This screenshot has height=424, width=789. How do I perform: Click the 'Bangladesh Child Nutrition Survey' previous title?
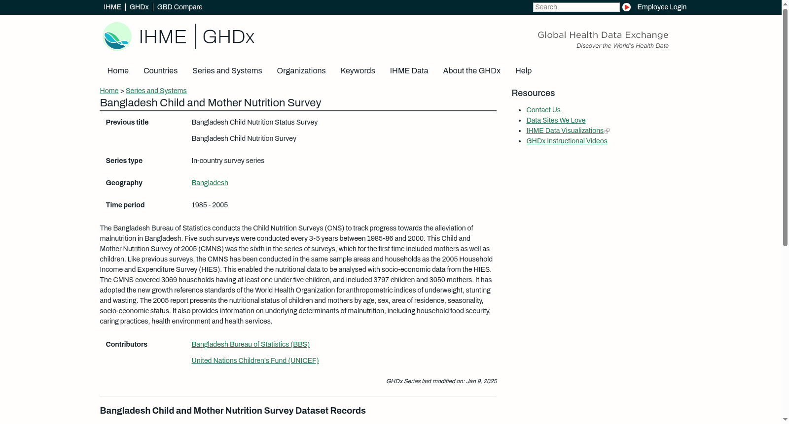click(244, 138)
